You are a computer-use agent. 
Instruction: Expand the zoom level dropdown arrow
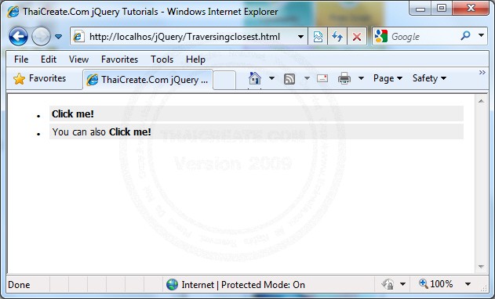[x=468, y=284]
